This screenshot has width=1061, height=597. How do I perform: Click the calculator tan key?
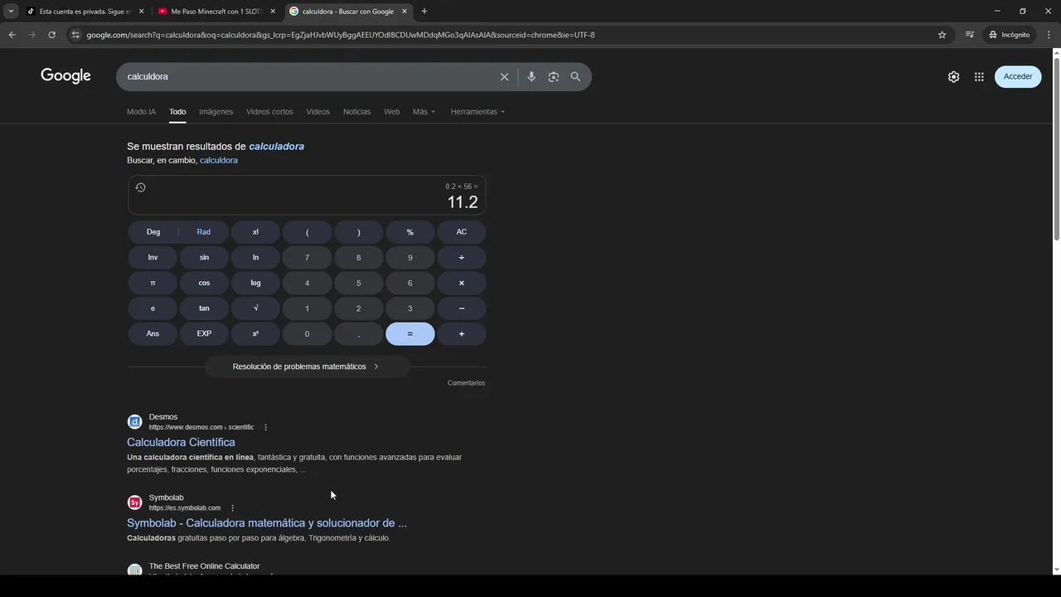[204, 308]
